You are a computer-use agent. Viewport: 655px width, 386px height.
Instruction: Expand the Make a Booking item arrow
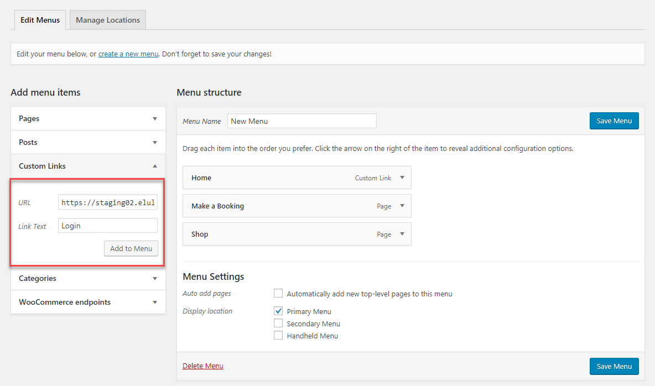pos(402,206)
